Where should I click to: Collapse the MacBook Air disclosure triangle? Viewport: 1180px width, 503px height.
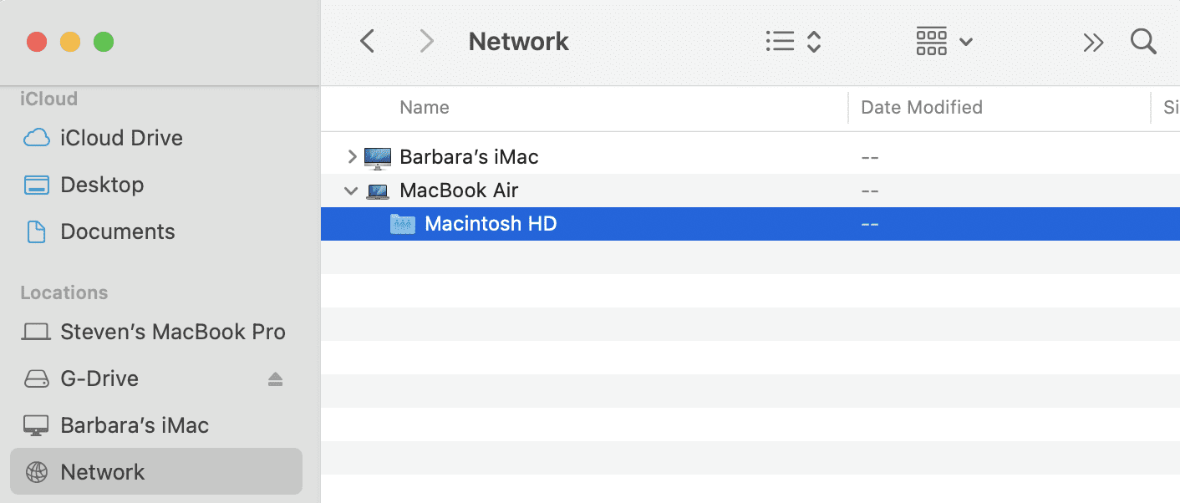[351, 191]
